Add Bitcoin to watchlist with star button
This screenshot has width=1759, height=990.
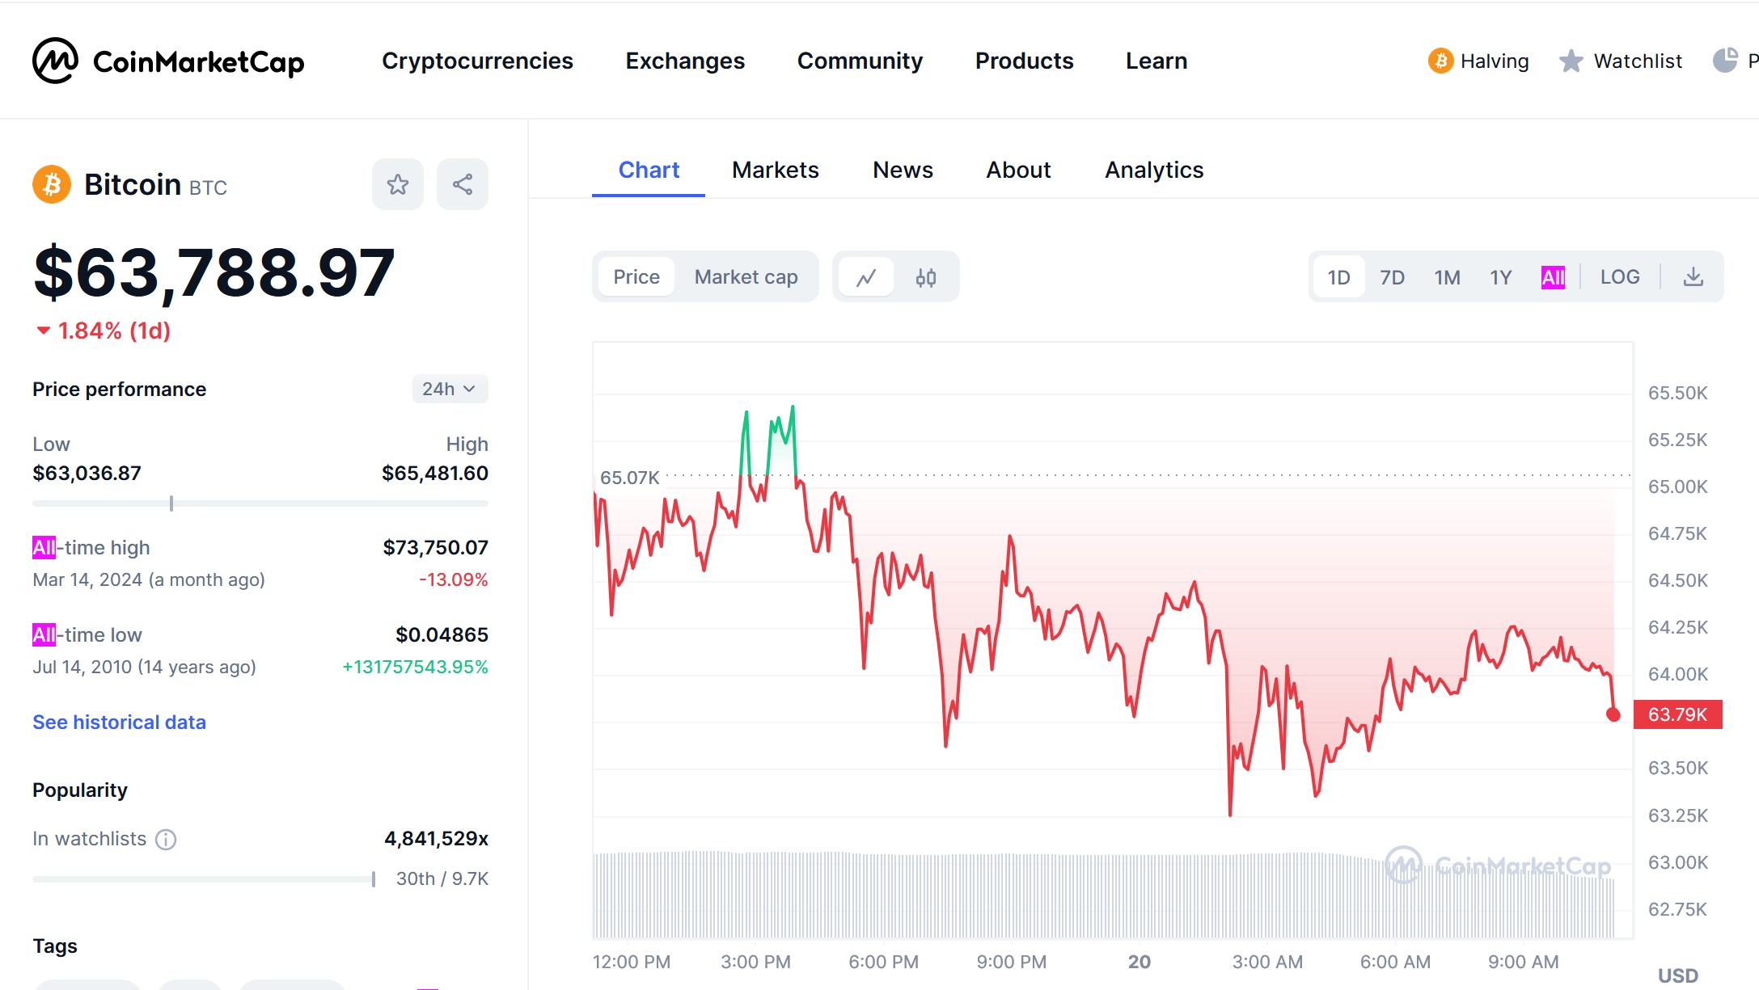397,184
